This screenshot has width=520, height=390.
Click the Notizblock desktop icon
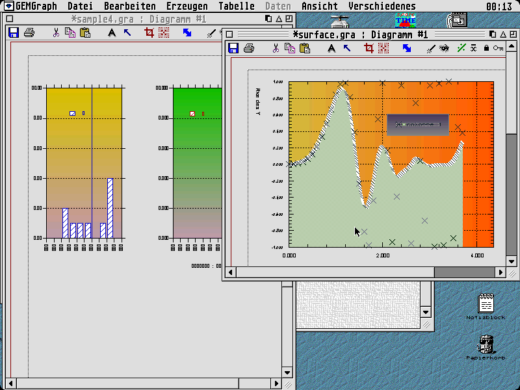486,303
